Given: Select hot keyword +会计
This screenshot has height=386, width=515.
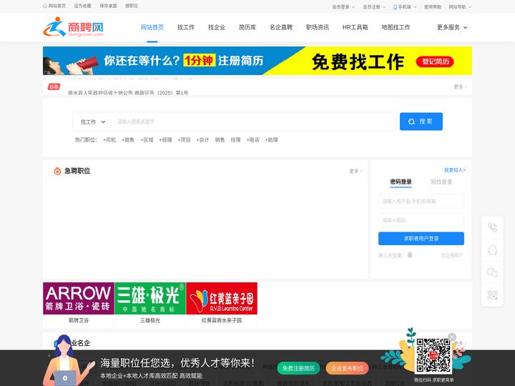Looking at the screenshot, I should 202,140.
